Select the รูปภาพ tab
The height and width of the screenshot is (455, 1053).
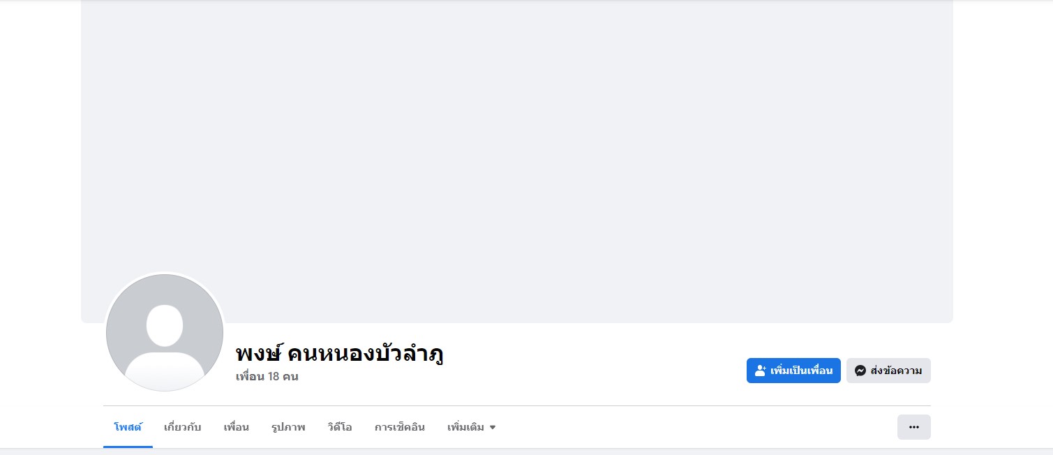(x=288, y=427)
